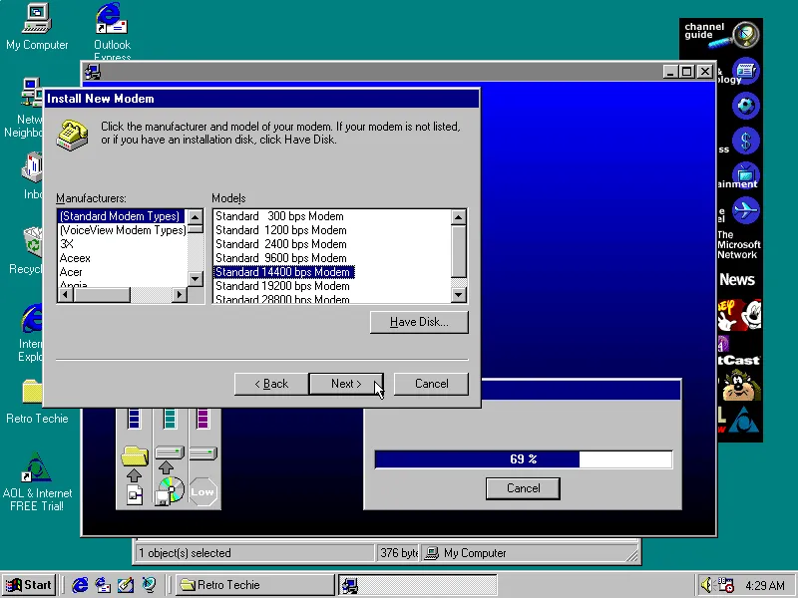Cancel the 69% file copy operation

[523, 488]
